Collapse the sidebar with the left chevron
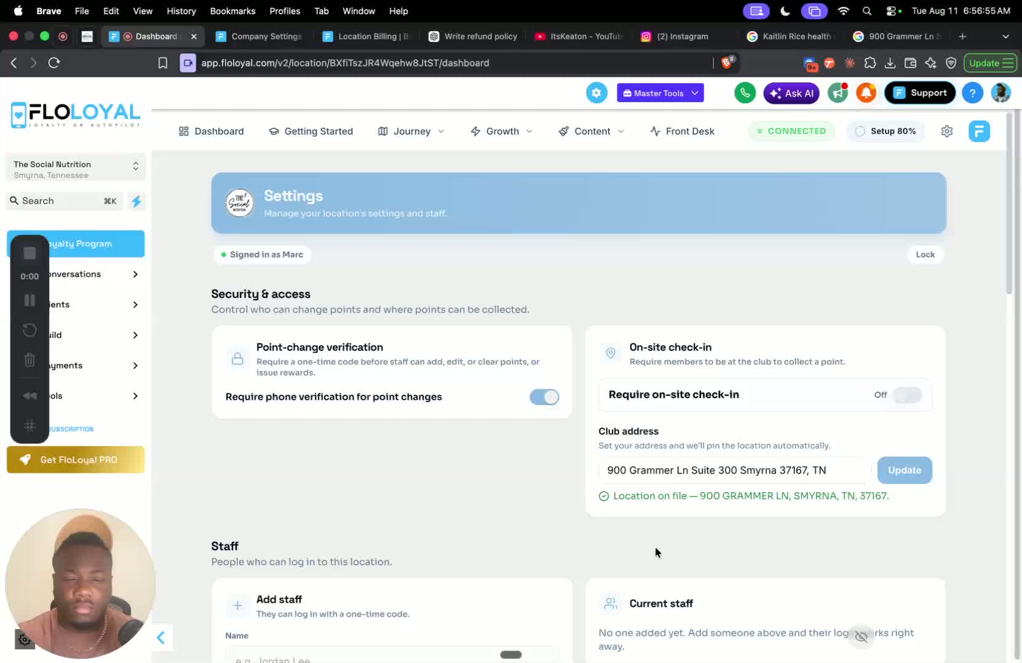1022x663 pixels. 161,638
